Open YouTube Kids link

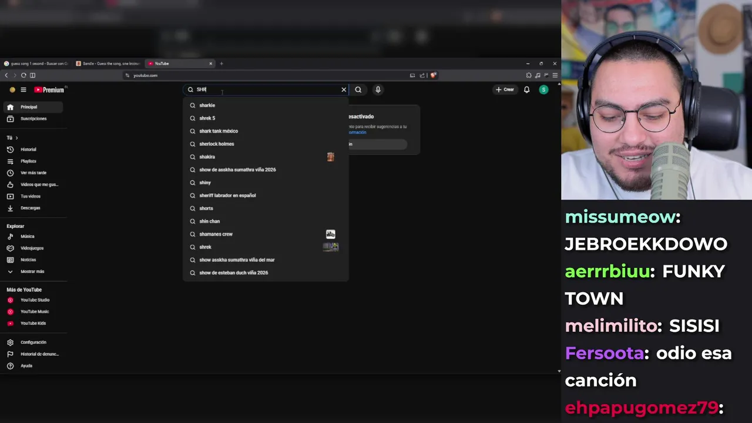pyautogui.click(x=33, y=323)
